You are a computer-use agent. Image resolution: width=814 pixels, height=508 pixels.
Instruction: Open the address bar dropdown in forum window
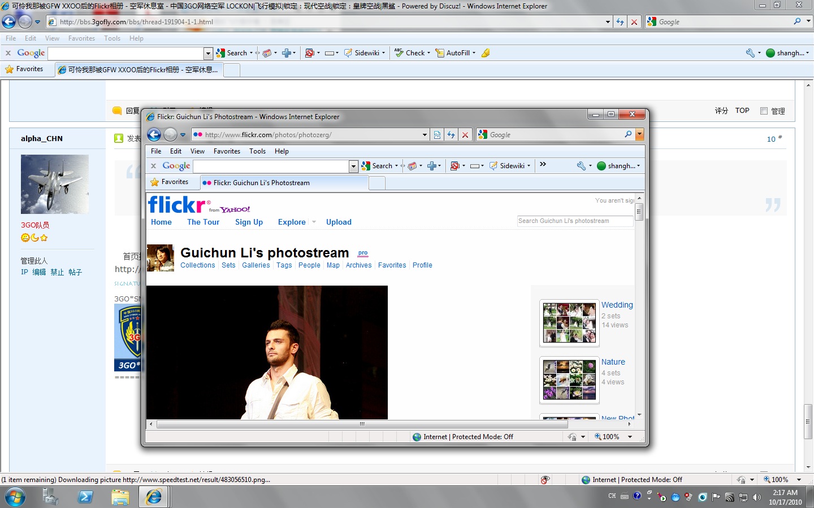coord(608,22)
